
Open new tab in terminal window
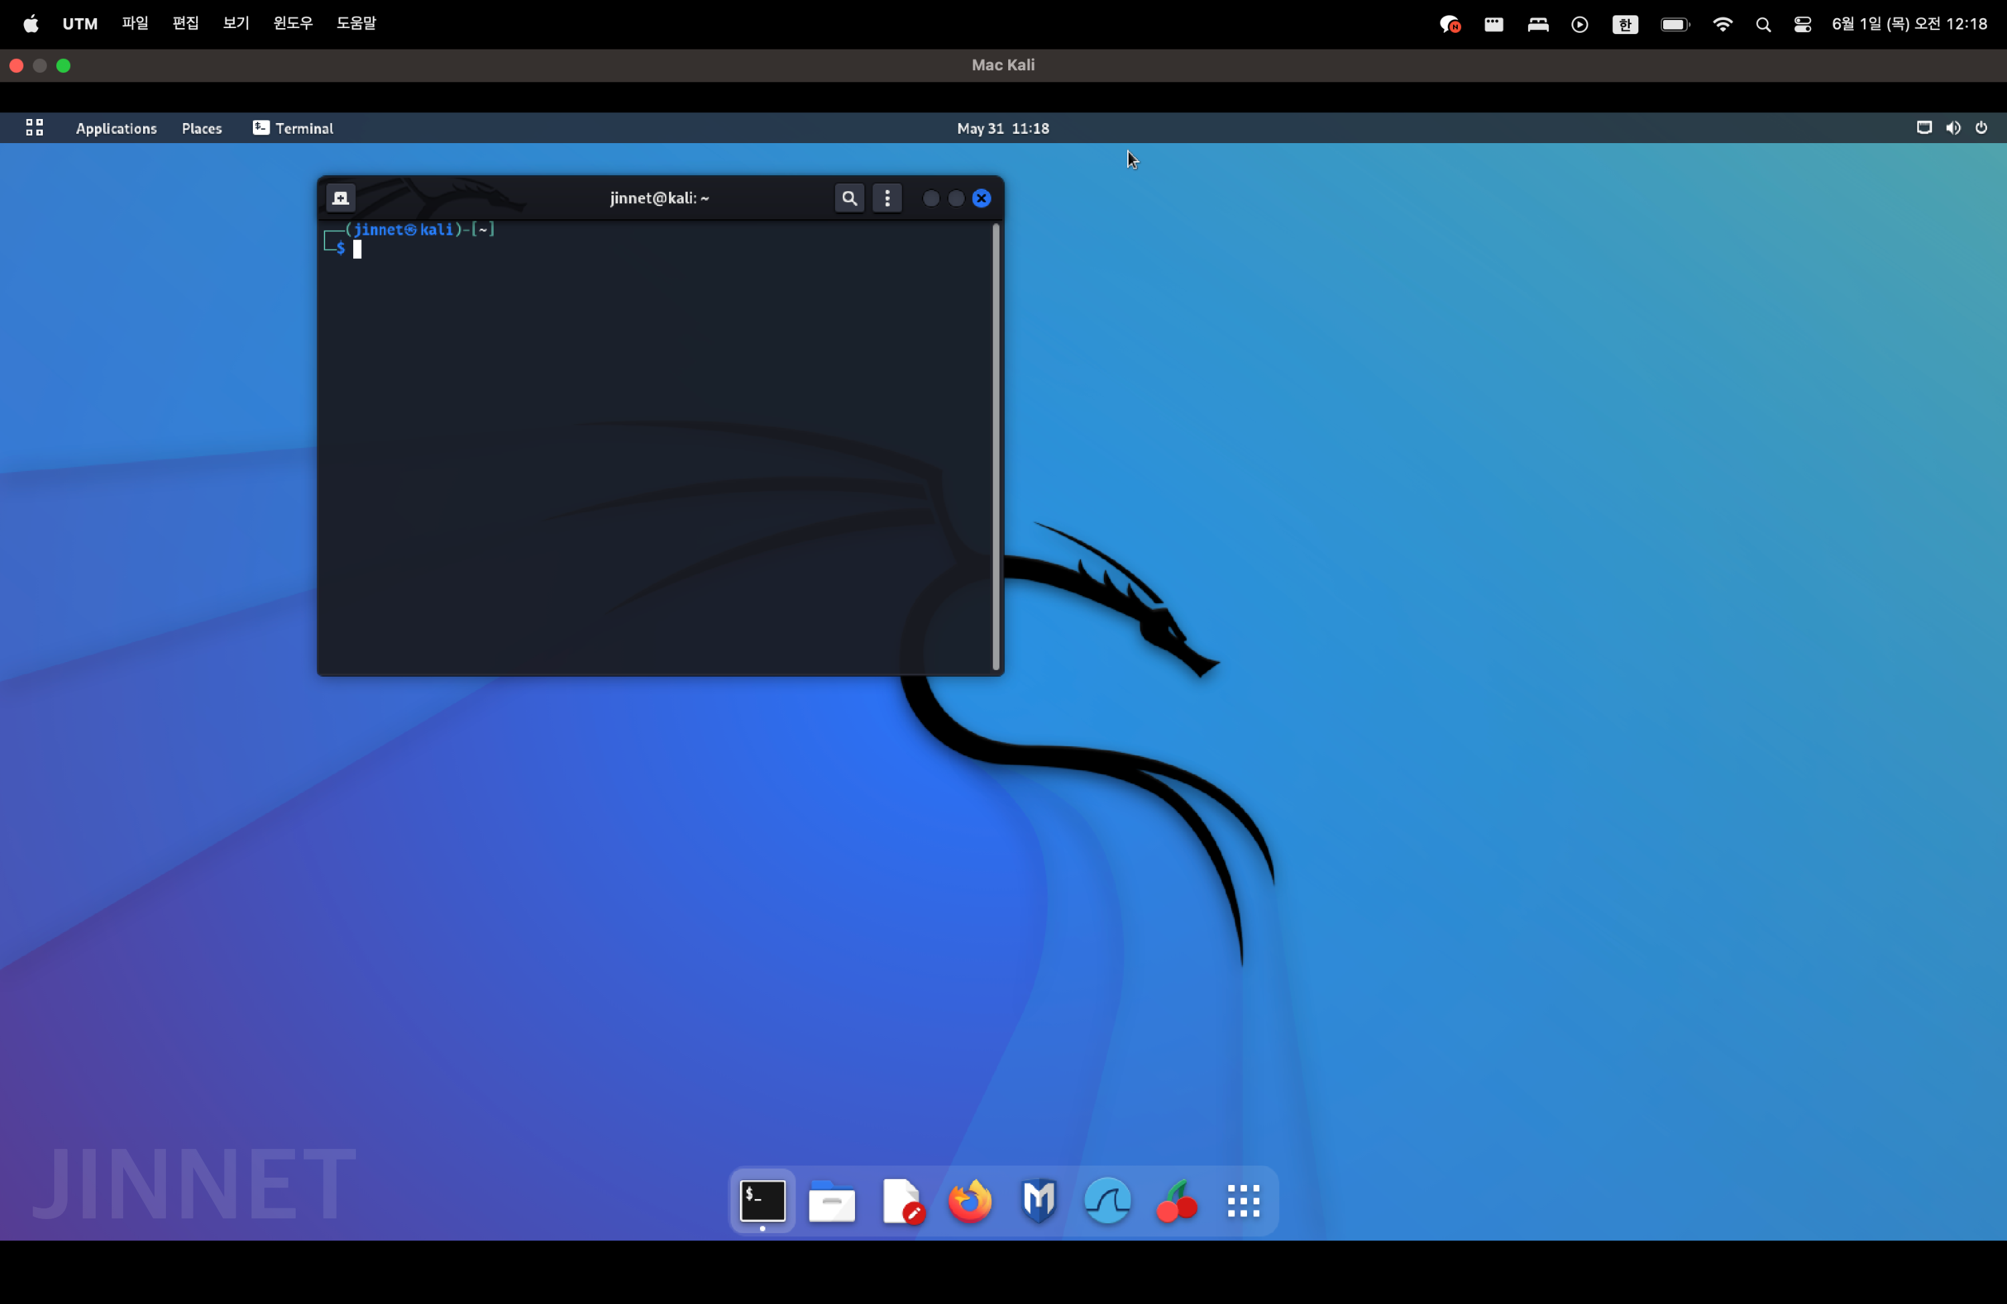click(341, 198)
